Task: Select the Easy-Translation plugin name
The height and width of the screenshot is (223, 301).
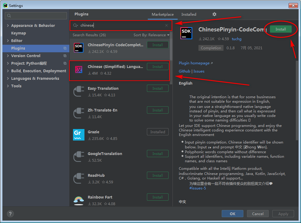Action: 103,89
